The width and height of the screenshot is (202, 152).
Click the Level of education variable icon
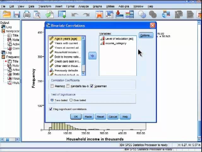click(102, 39)
